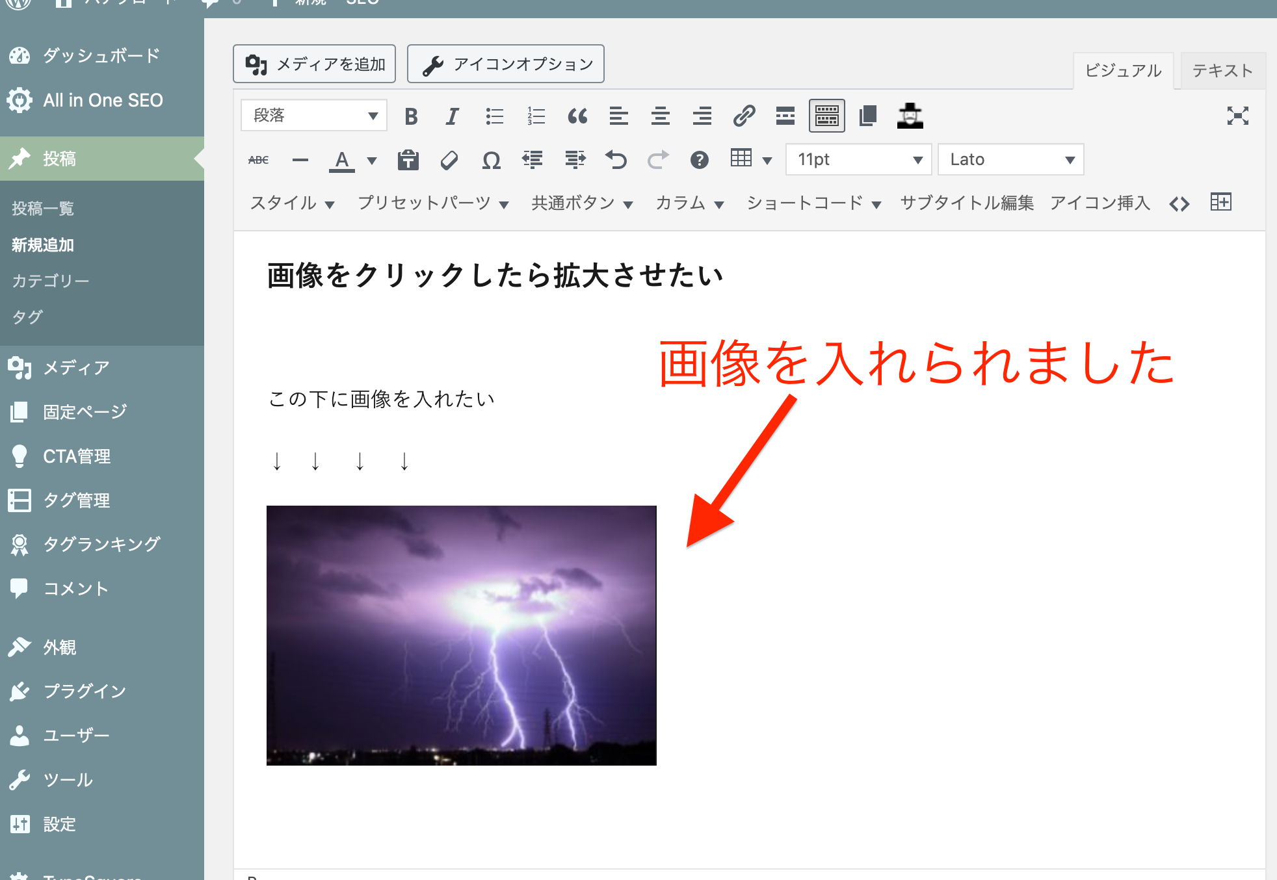Image resolution: width=1277 pixels, height=880 pixels.
Task: Toggle strikethrough formatting
Action: [258, 160]
